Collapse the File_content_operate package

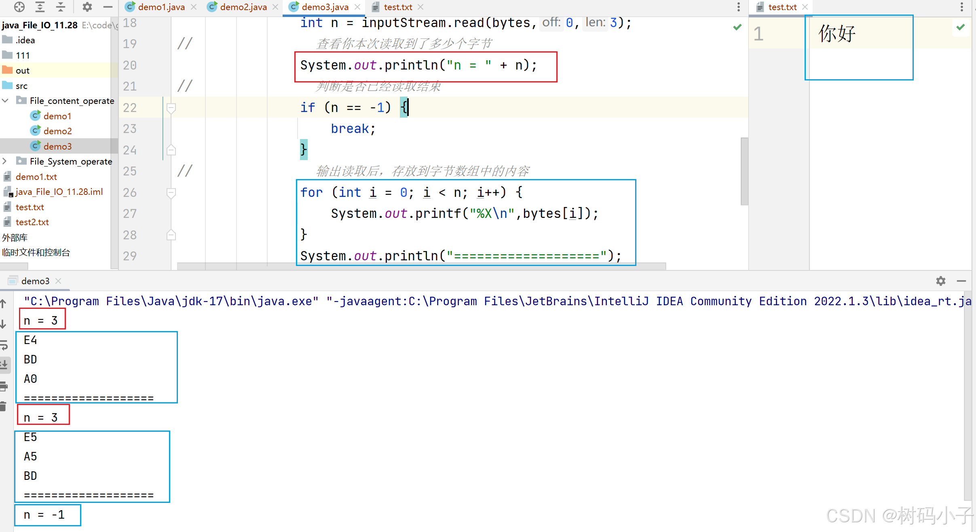[x=5, y=101]
